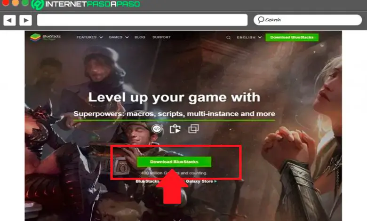367x221 pixels.
Task: Click the orange minimize window dot
Action: click(15, 2)
